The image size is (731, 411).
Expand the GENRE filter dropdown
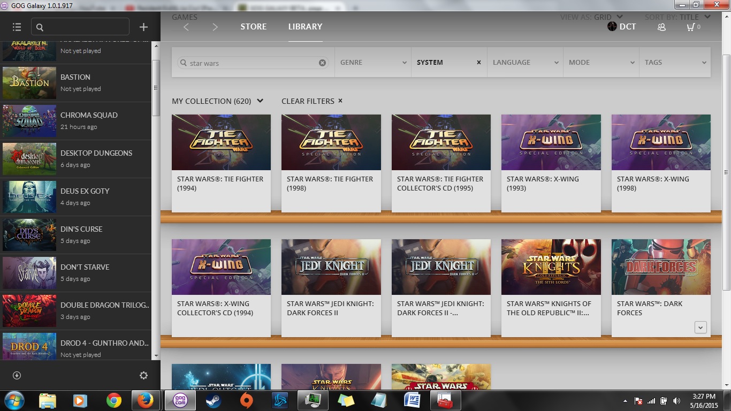(x=373, y=62)
